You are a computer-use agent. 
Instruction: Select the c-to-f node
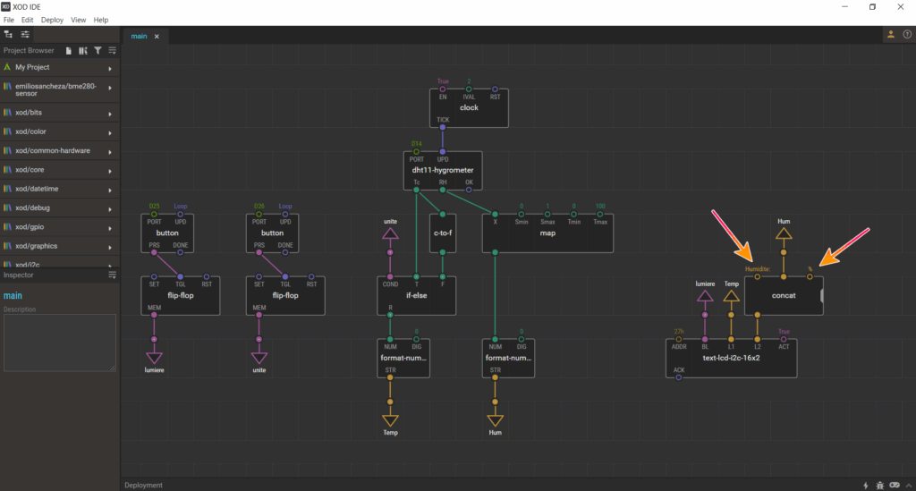pyautogui.click(x=443, y=233)
